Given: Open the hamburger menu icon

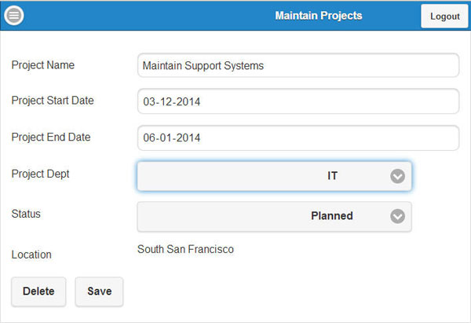Looking at the screenshot, I should 14,16.
